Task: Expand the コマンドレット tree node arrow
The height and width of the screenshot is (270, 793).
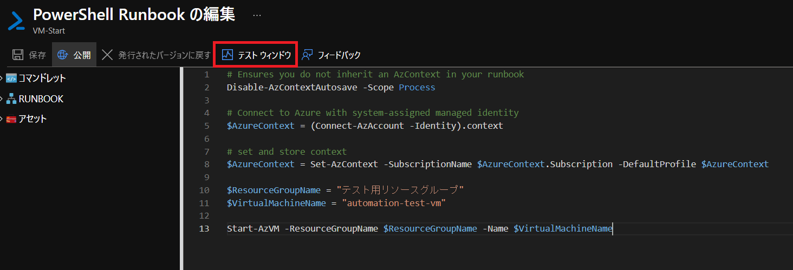Action: coord(2,78)
